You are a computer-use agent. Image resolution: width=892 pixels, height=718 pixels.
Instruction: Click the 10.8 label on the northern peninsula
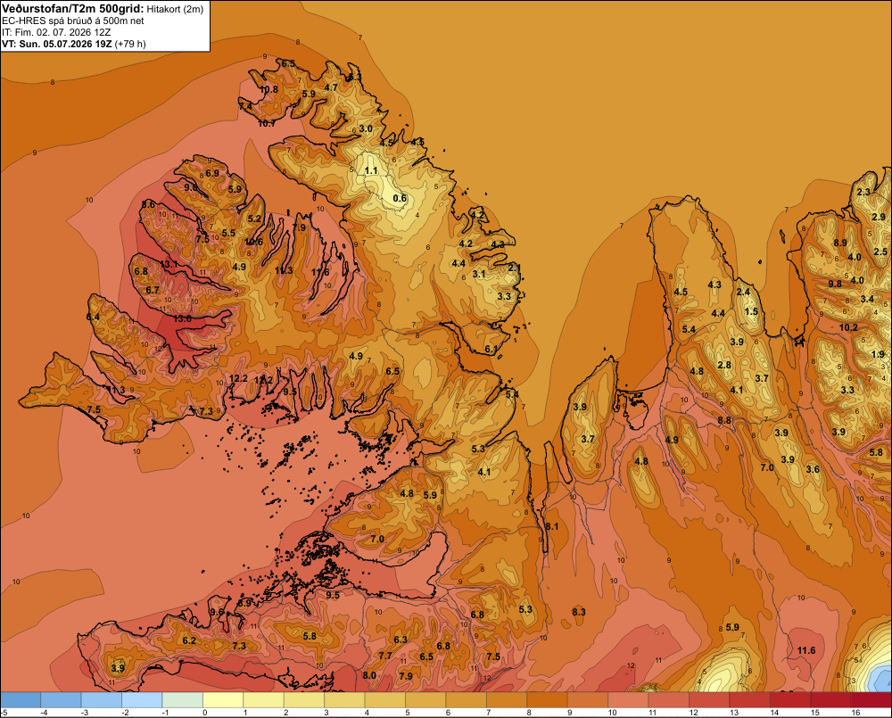pyautogui.click(x=269, y=89)
